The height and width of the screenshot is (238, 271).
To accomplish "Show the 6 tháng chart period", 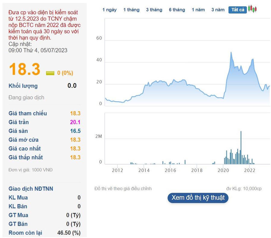I will 177,10.
